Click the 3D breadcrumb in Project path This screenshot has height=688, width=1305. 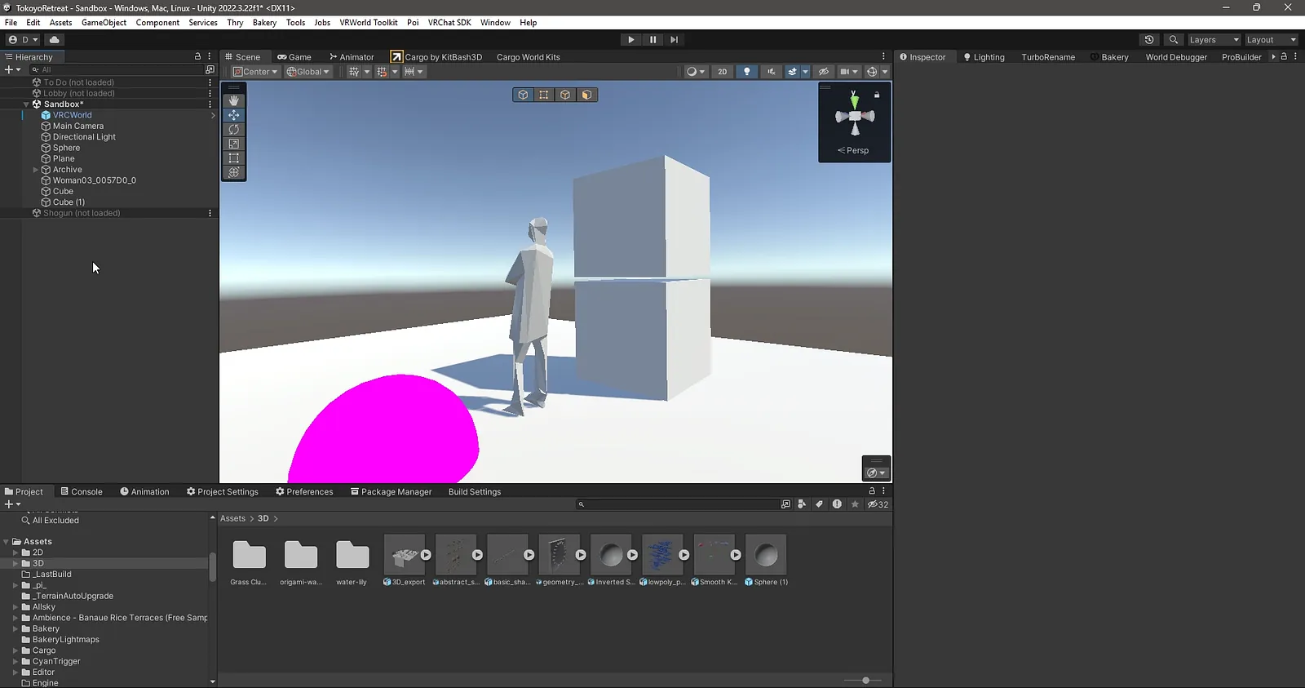(x=263, y=518)
